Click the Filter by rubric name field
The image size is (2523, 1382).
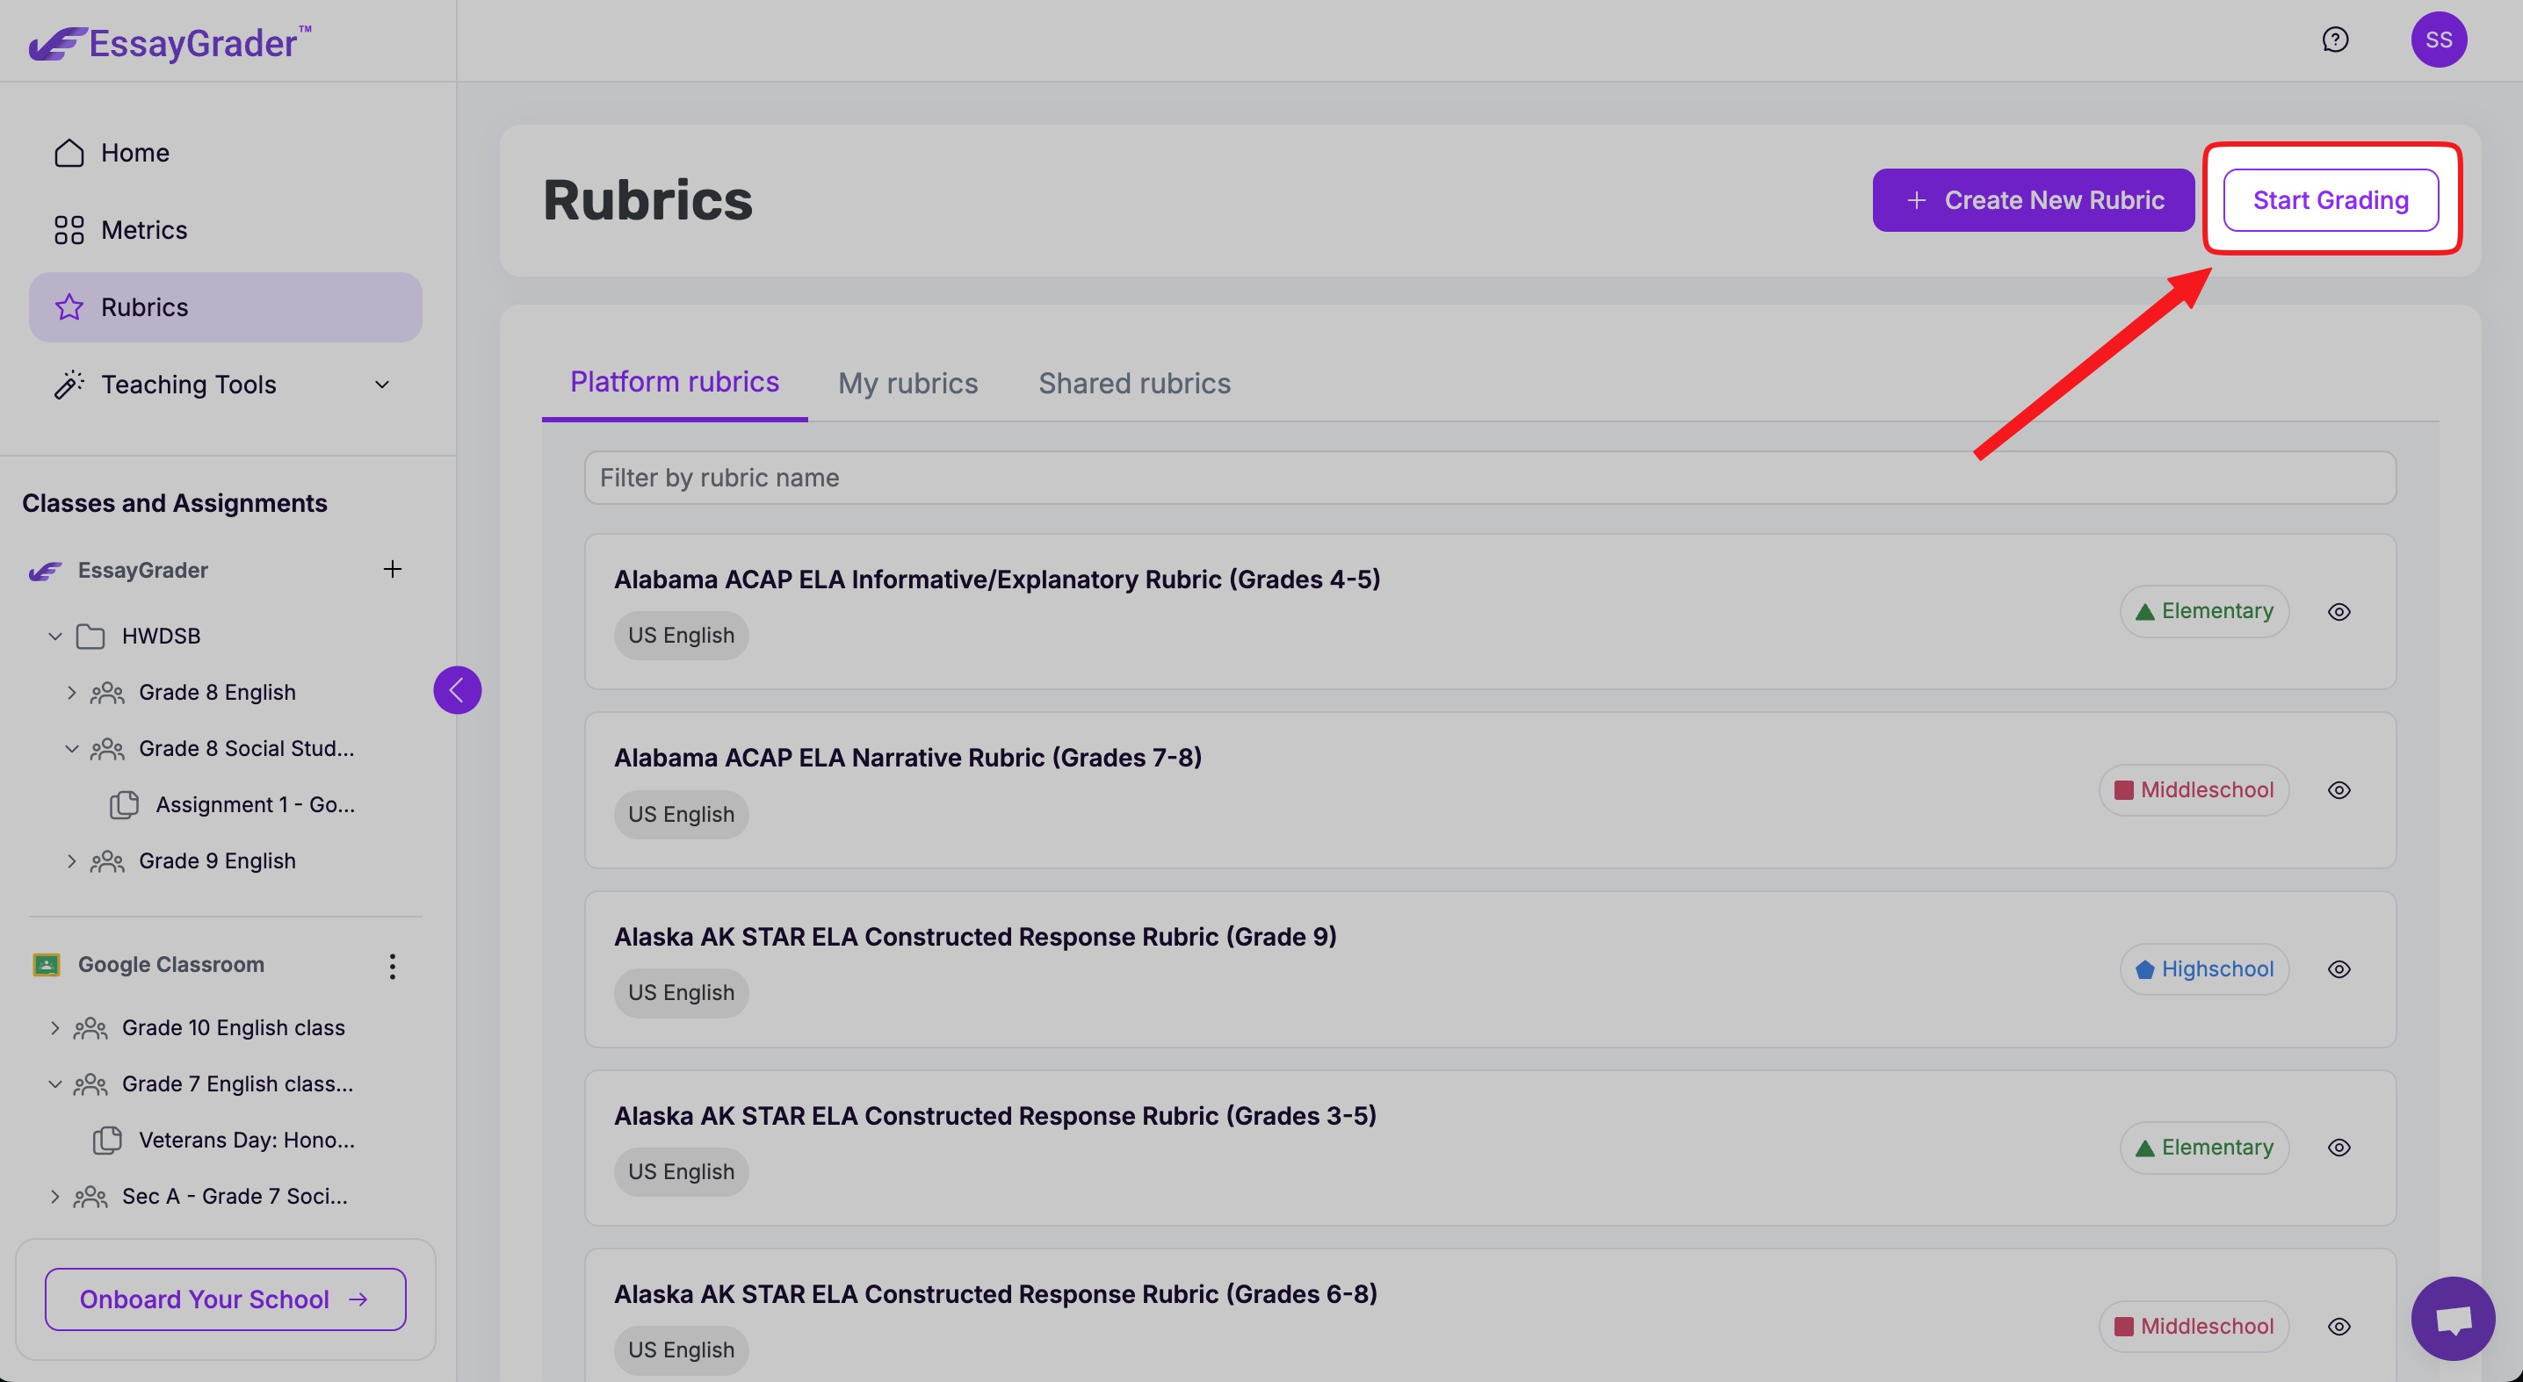tap(1489, 478)
